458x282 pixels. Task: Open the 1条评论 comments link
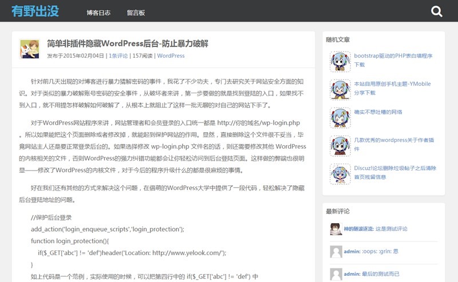pos(119,55)
